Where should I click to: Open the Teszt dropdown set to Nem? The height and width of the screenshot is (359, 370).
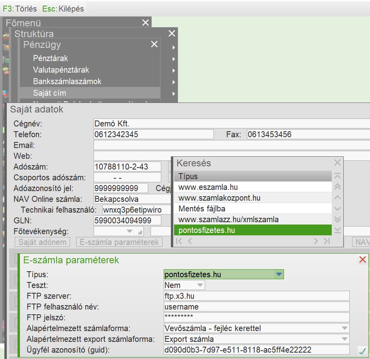pyautogui.click(x=200, y=285)
